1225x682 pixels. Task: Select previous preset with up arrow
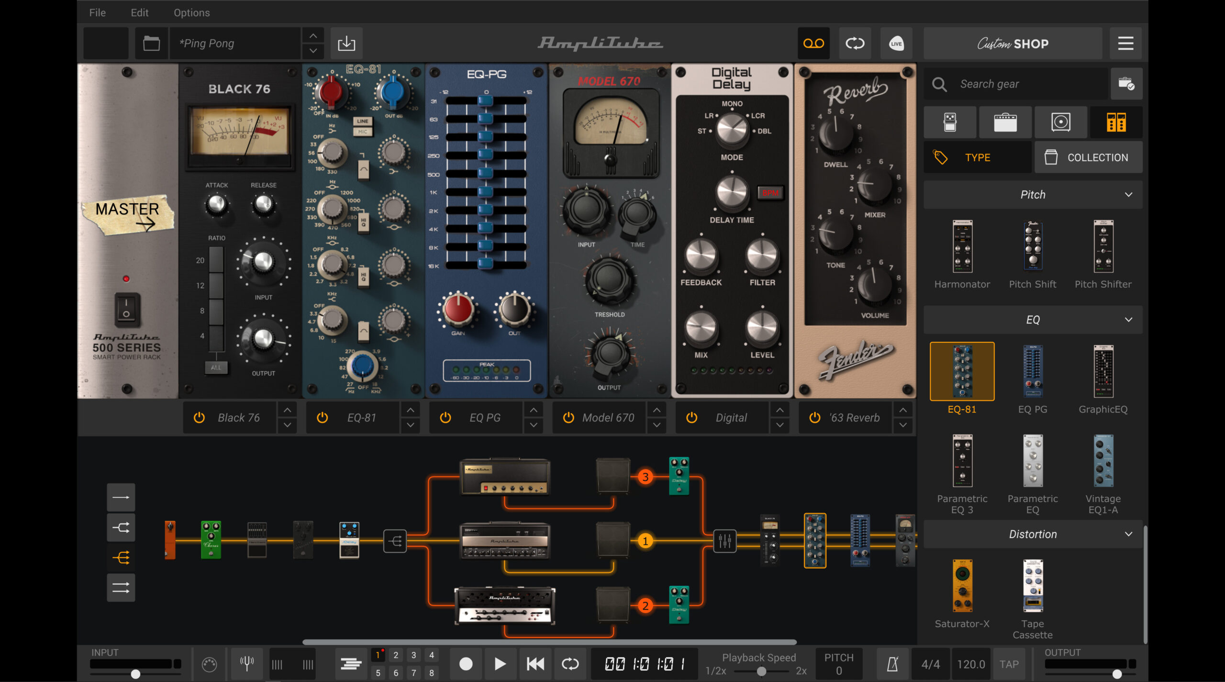[313, 36]
